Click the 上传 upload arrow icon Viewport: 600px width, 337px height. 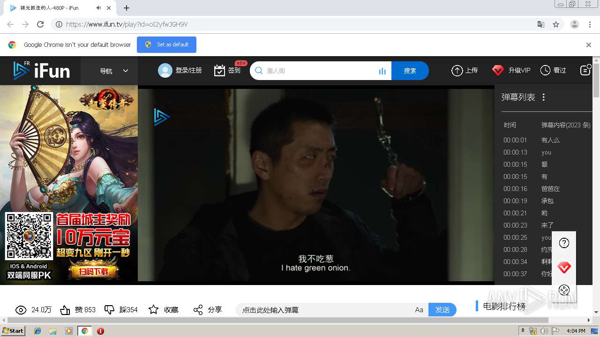[457, 71]
